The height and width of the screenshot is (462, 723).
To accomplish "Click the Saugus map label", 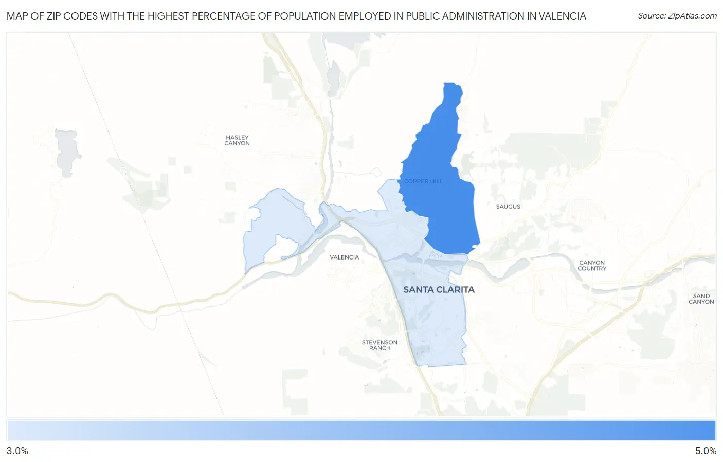I will [x=508, y=207].
